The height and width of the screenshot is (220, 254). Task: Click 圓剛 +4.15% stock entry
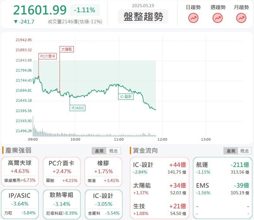[x=62, y=180]
